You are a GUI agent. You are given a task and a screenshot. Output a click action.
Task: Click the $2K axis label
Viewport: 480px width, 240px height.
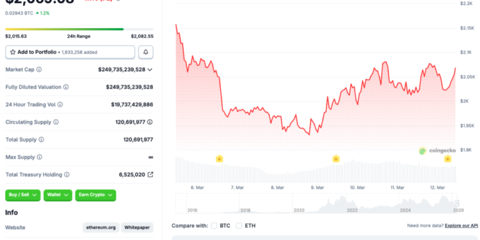click(x=465, y=101)
